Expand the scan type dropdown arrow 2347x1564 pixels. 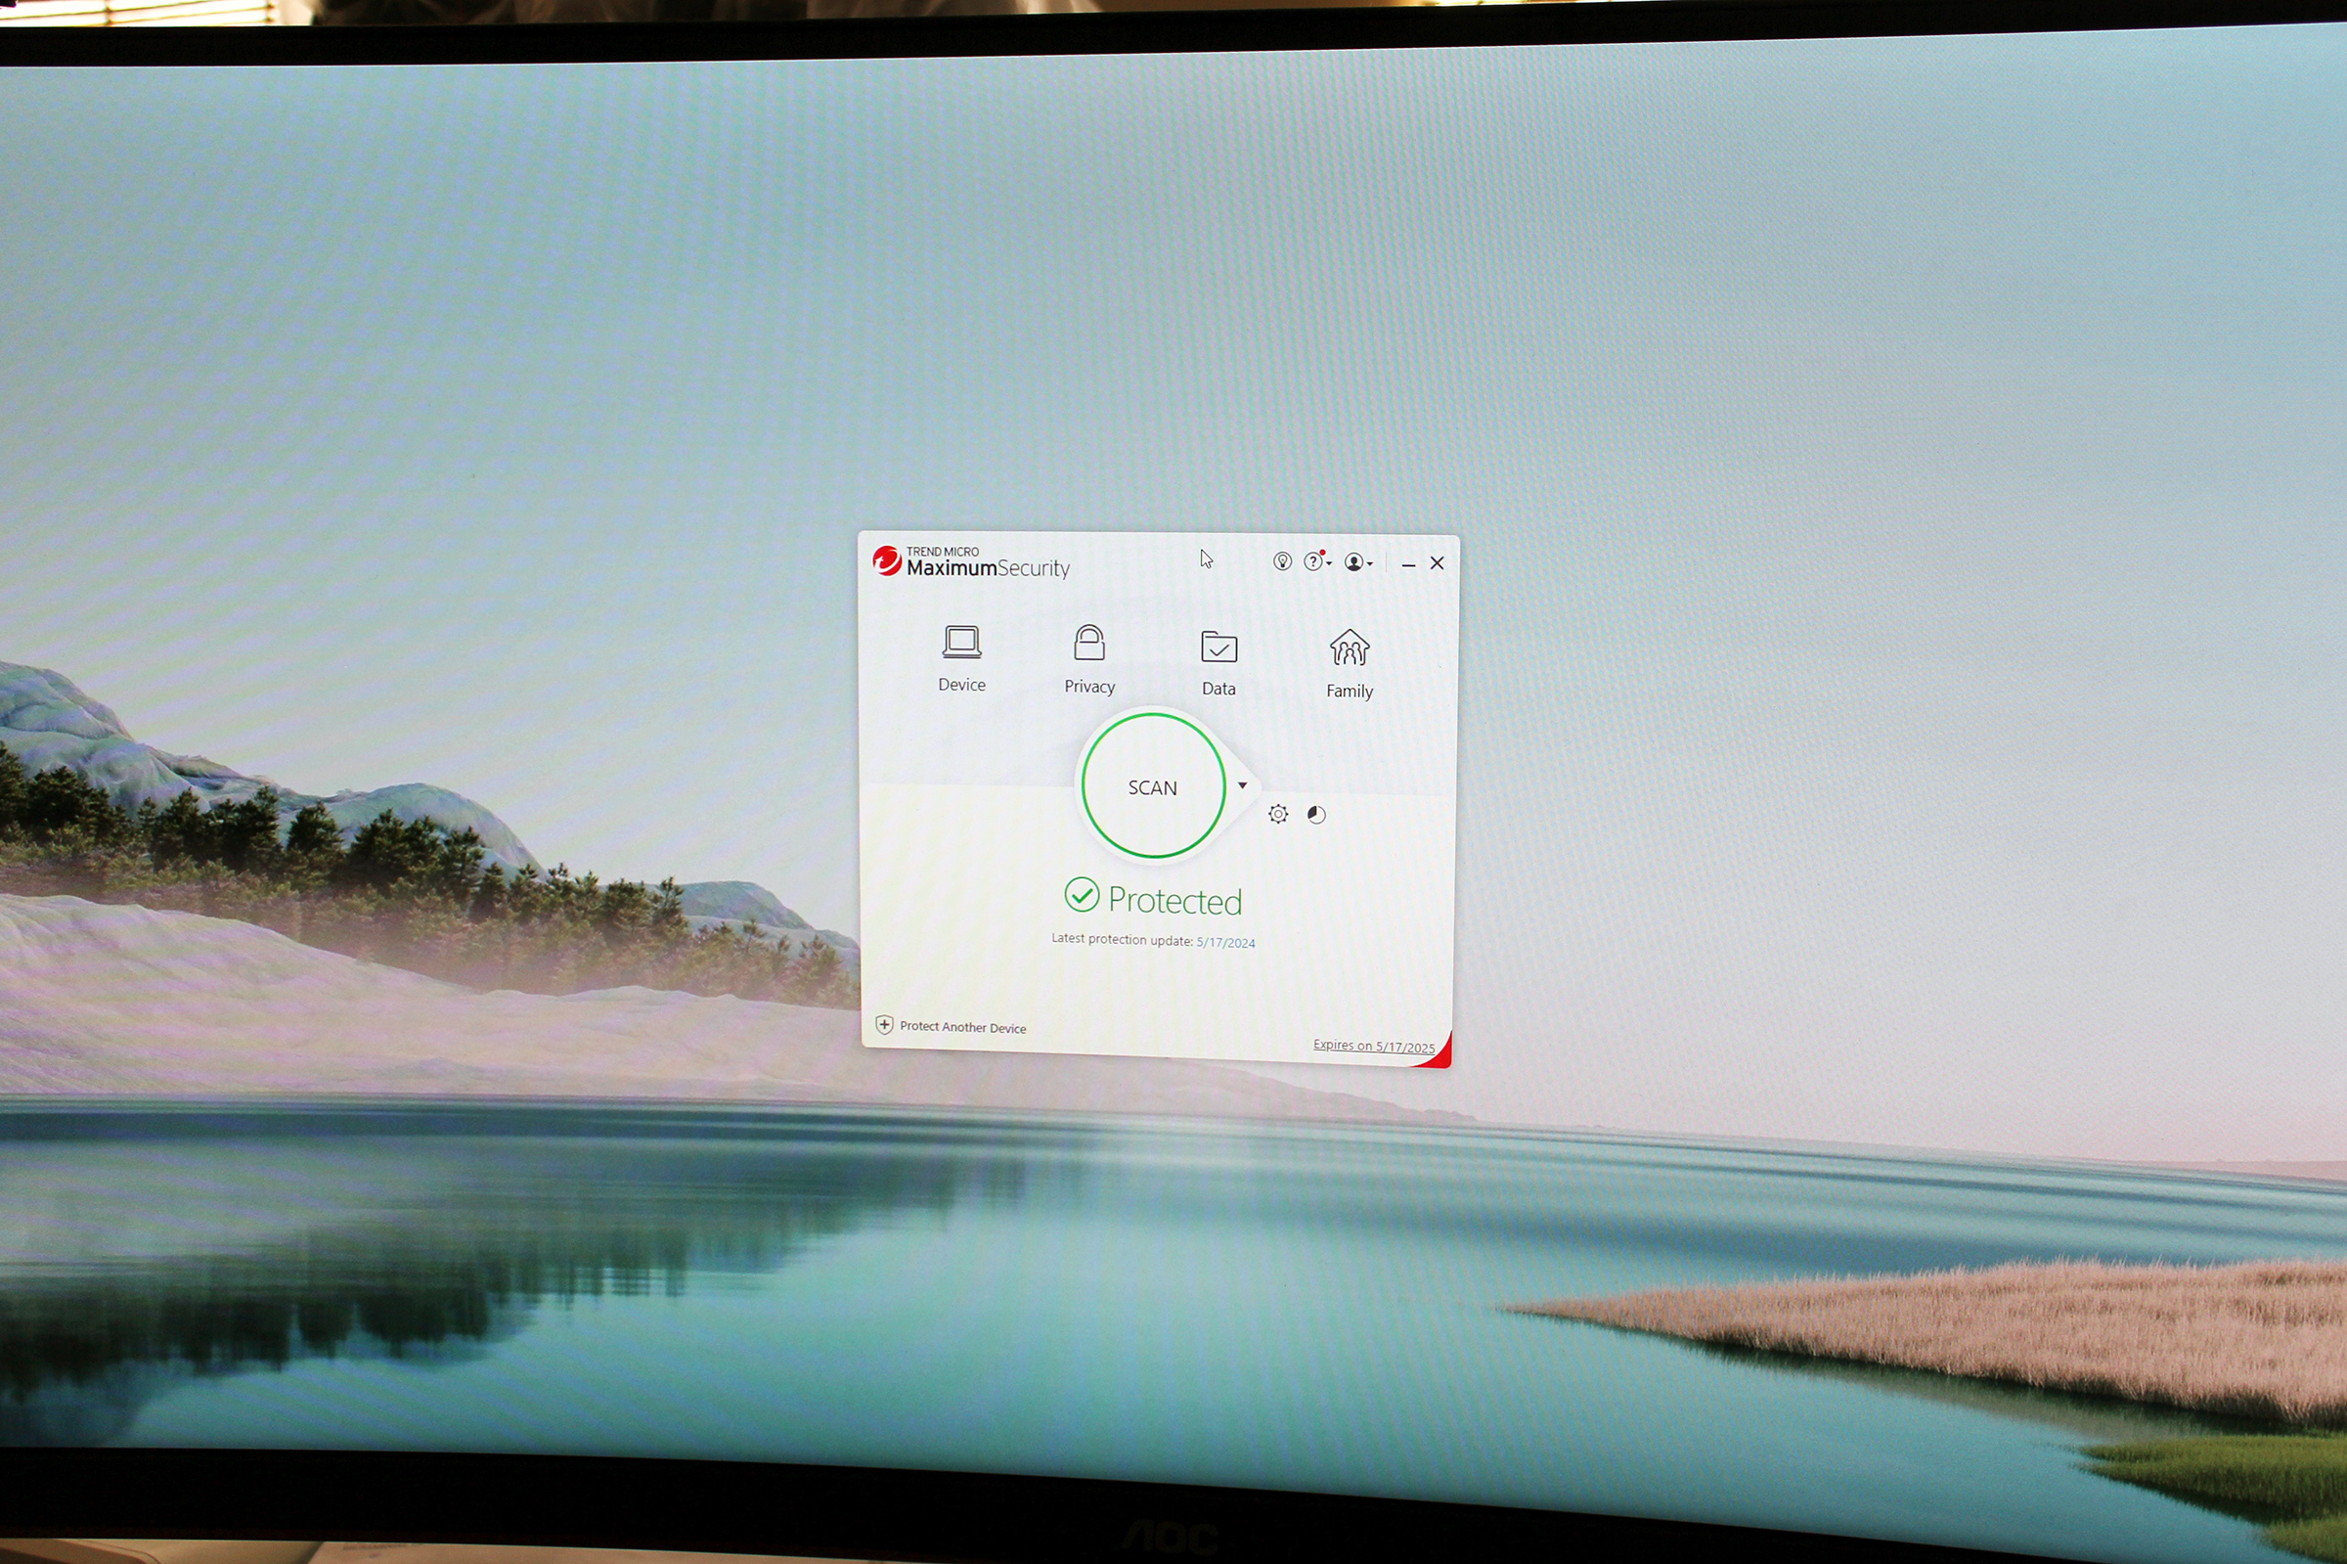[x=1242, y=786]
